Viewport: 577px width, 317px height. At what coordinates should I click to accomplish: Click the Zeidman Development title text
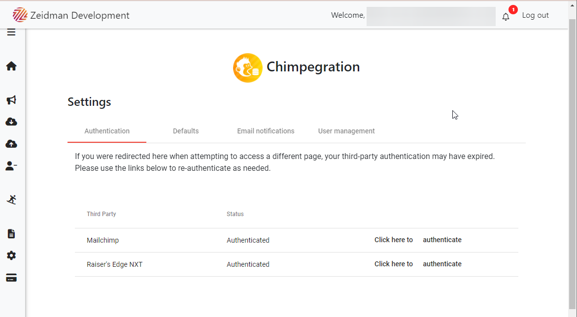[x=80, y=15]
